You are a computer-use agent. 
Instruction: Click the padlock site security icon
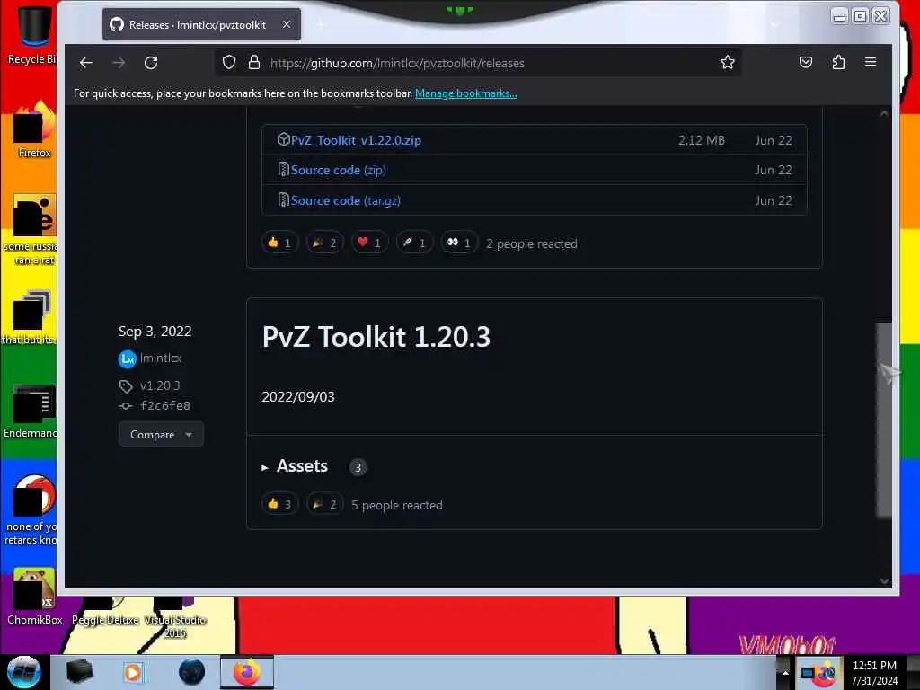click(253, 62)
